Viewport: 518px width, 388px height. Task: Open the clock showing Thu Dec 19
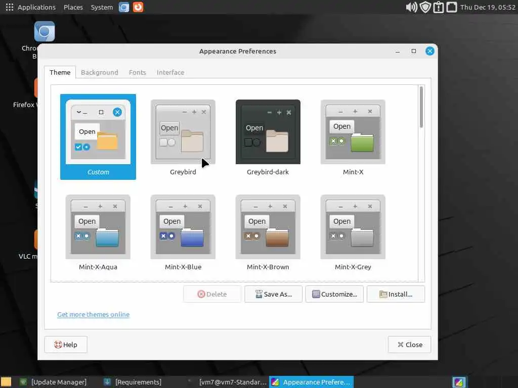point(488,7)
